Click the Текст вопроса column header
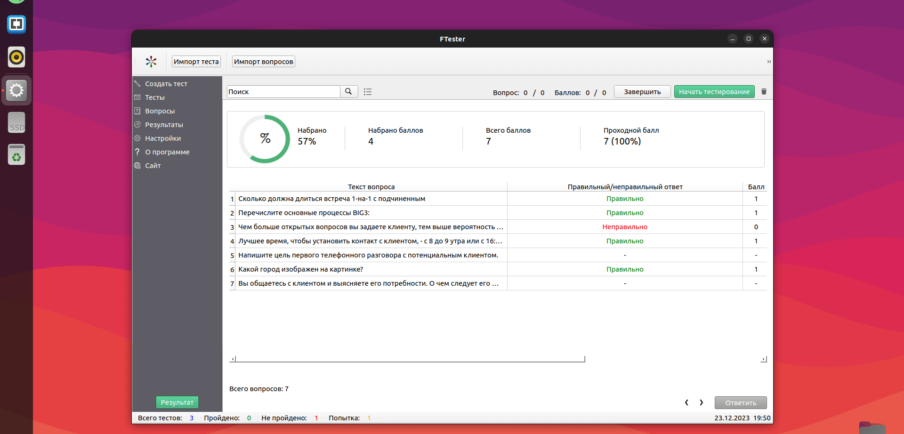Screen dimensions: 904x434 pyautogui.click(x=371, y=187)
